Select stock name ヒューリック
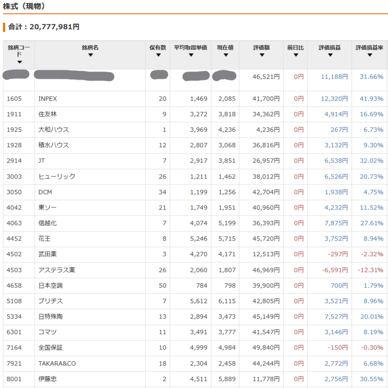This screenshot has height=388, width=388. click(57, 176)
